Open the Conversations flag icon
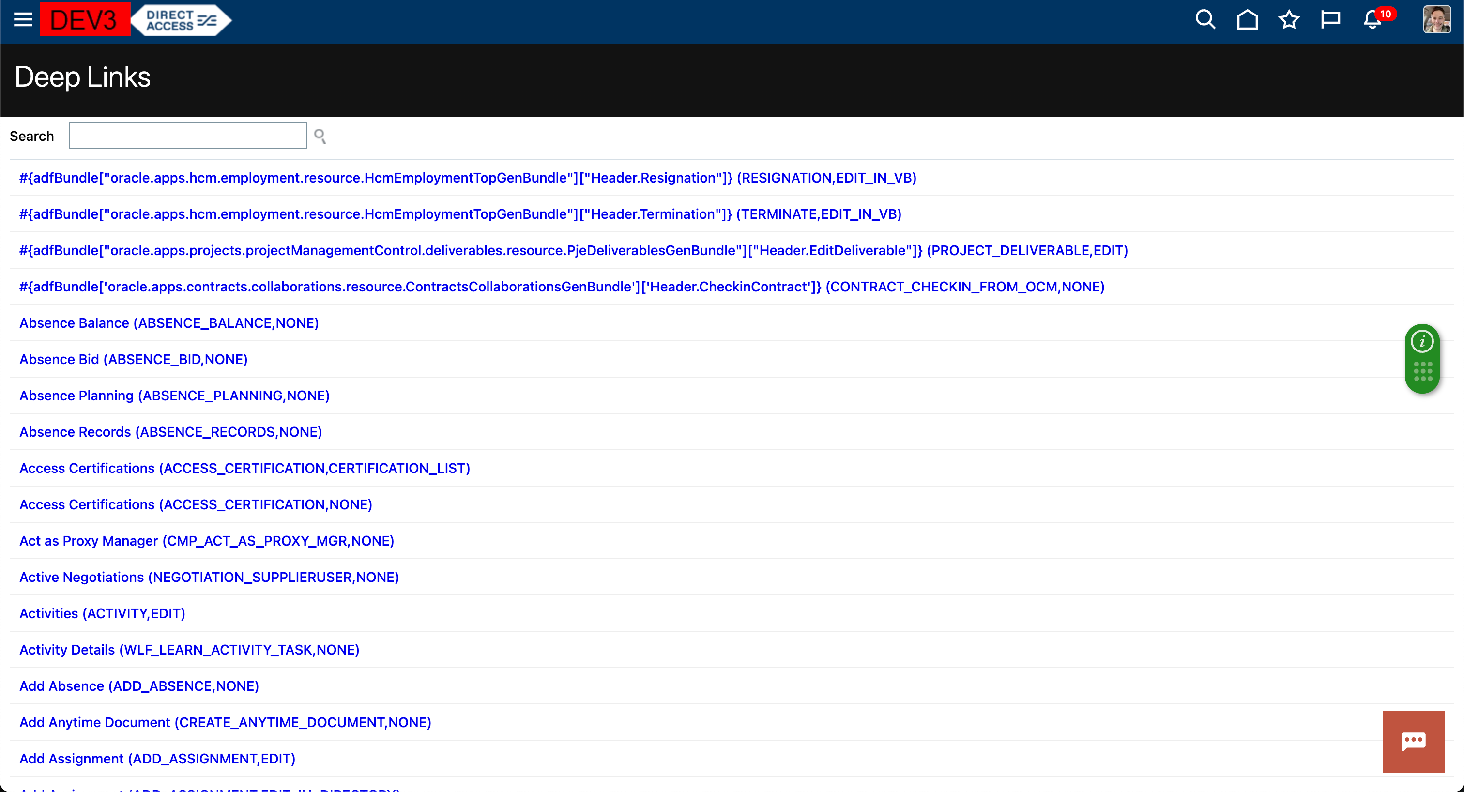 (1330, 19)
